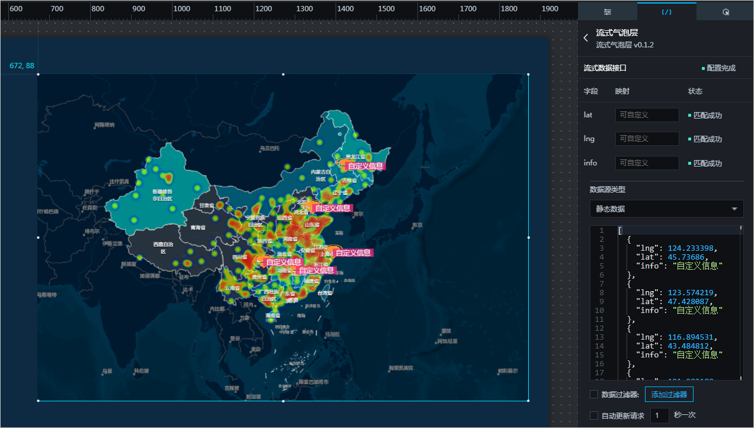The image size is (754, 428).
Task: Click the 流式气泡层 v0.1.2 version text
Action: (x=625, y=45)
